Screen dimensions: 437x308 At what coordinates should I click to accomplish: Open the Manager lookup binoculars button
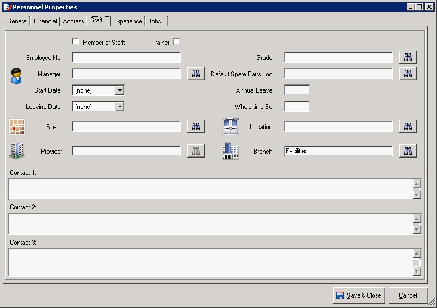(x=196, y=74)
